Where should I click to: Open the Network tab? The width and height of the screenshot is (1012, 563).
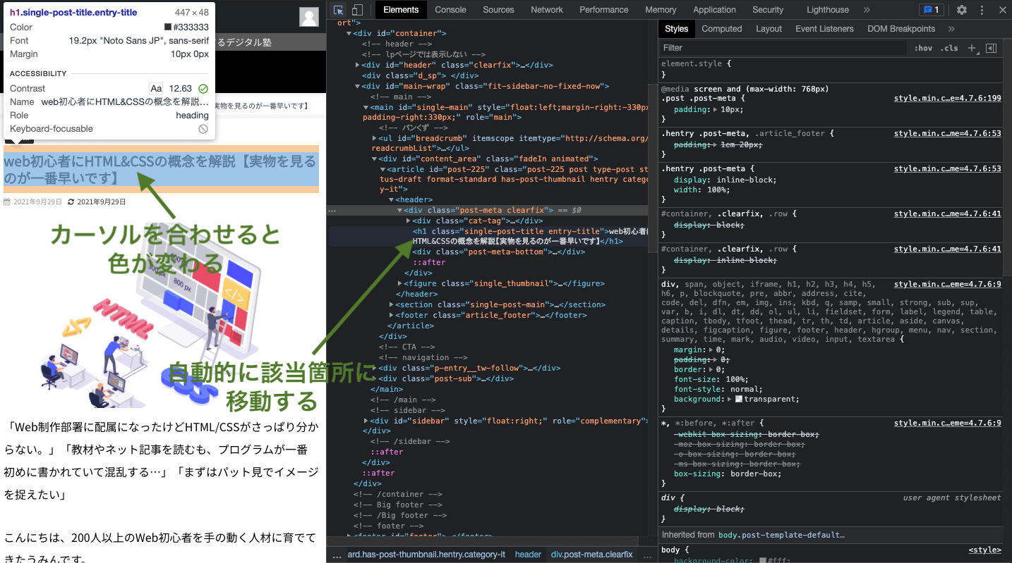tap(547, 10)
